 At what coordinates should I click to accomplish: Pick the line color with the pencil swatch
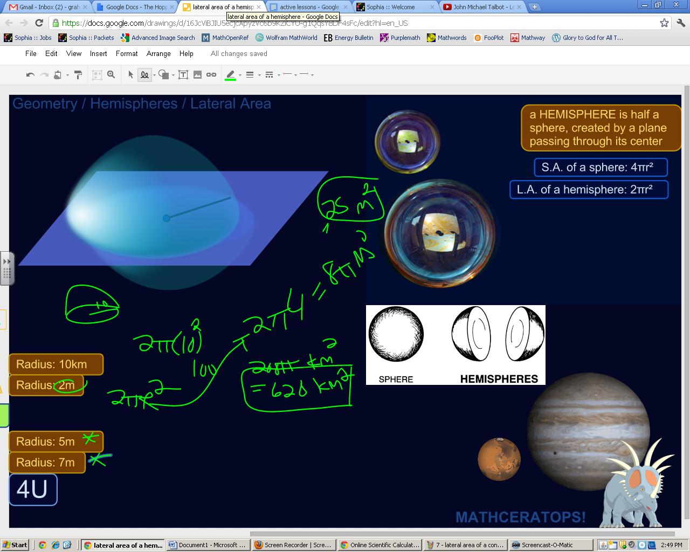coord(230,74)
